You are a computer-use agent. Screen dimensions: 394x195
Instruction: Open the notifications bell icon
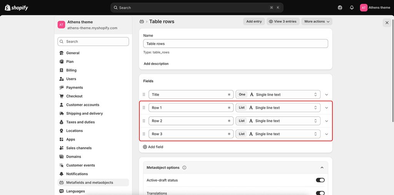pyautogui.click(x=352, y=8)
